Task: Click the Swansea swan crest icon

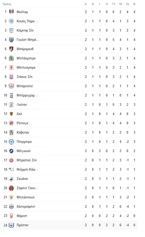Action: 11,179
